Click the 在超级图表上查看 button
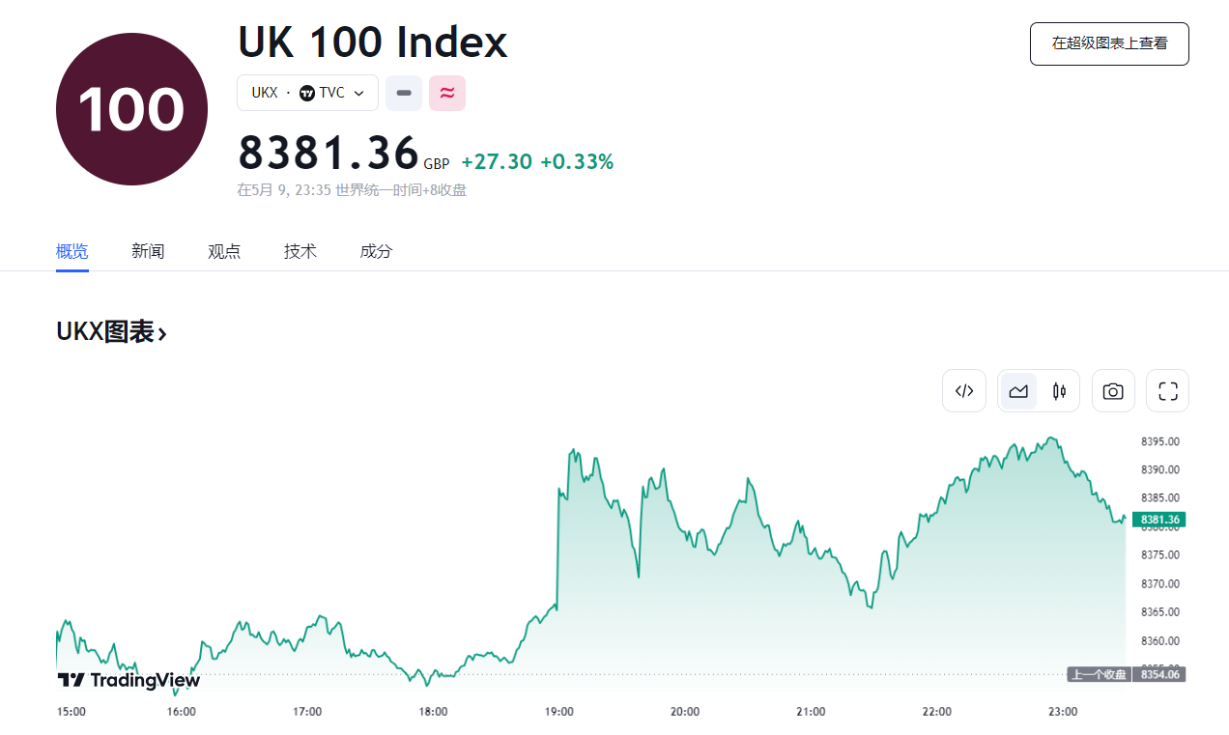The width and height of the screenshot is (1229, 735). pyautogui.click(x=1109, y=43)
